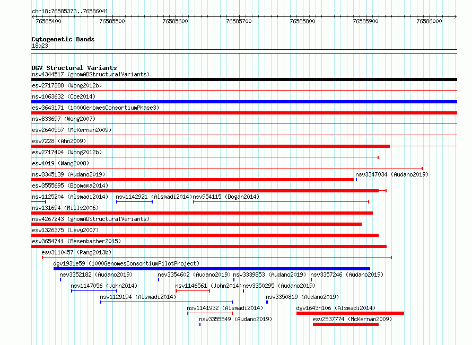This screenshot has height=345, width=472.
Task: Click the blue nsv1142921 span line
Action: click(134, 202)
